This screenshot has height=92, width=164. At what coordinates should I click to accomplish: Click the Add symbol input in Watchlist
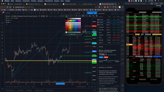click(x=115, y=14)
